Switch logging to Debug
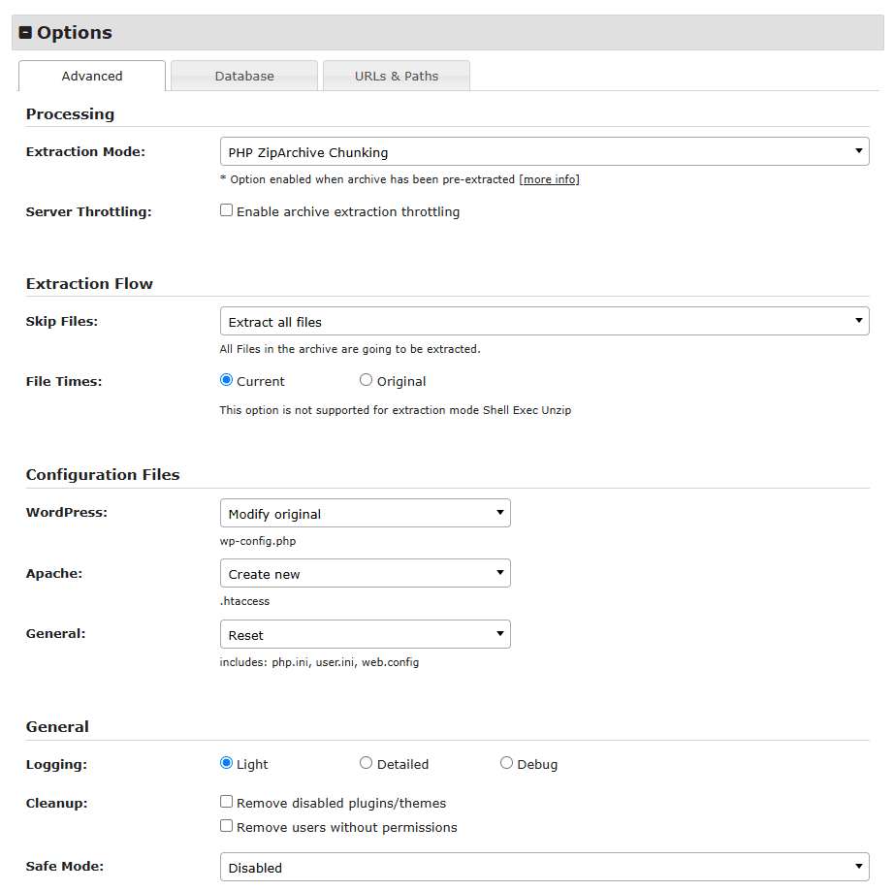This screenshot has height=891, width=894. point(506,763)
